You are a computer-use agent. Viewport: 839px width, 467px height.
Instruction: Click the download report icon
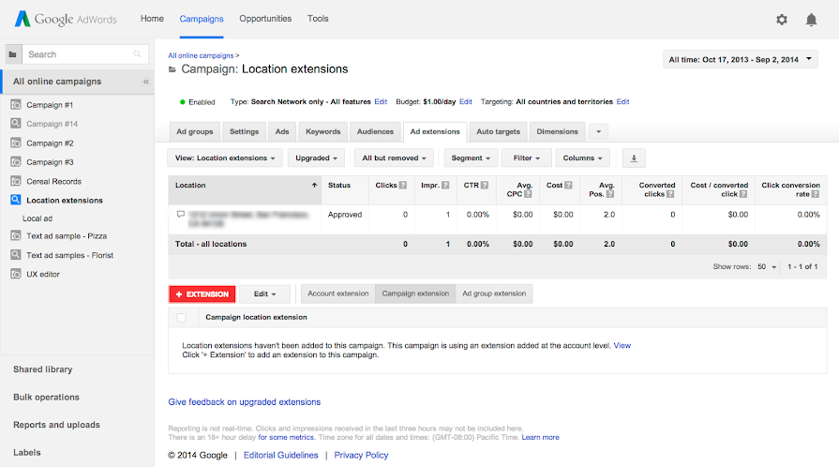634,158
